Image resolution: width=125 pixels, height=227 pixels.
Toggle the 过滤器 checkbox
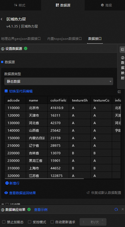7,204
